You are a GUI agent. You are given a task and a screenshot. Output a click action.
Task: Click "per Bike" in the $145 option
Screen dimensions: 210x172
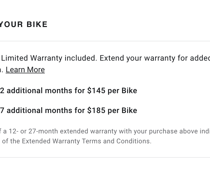pos(122,91)
